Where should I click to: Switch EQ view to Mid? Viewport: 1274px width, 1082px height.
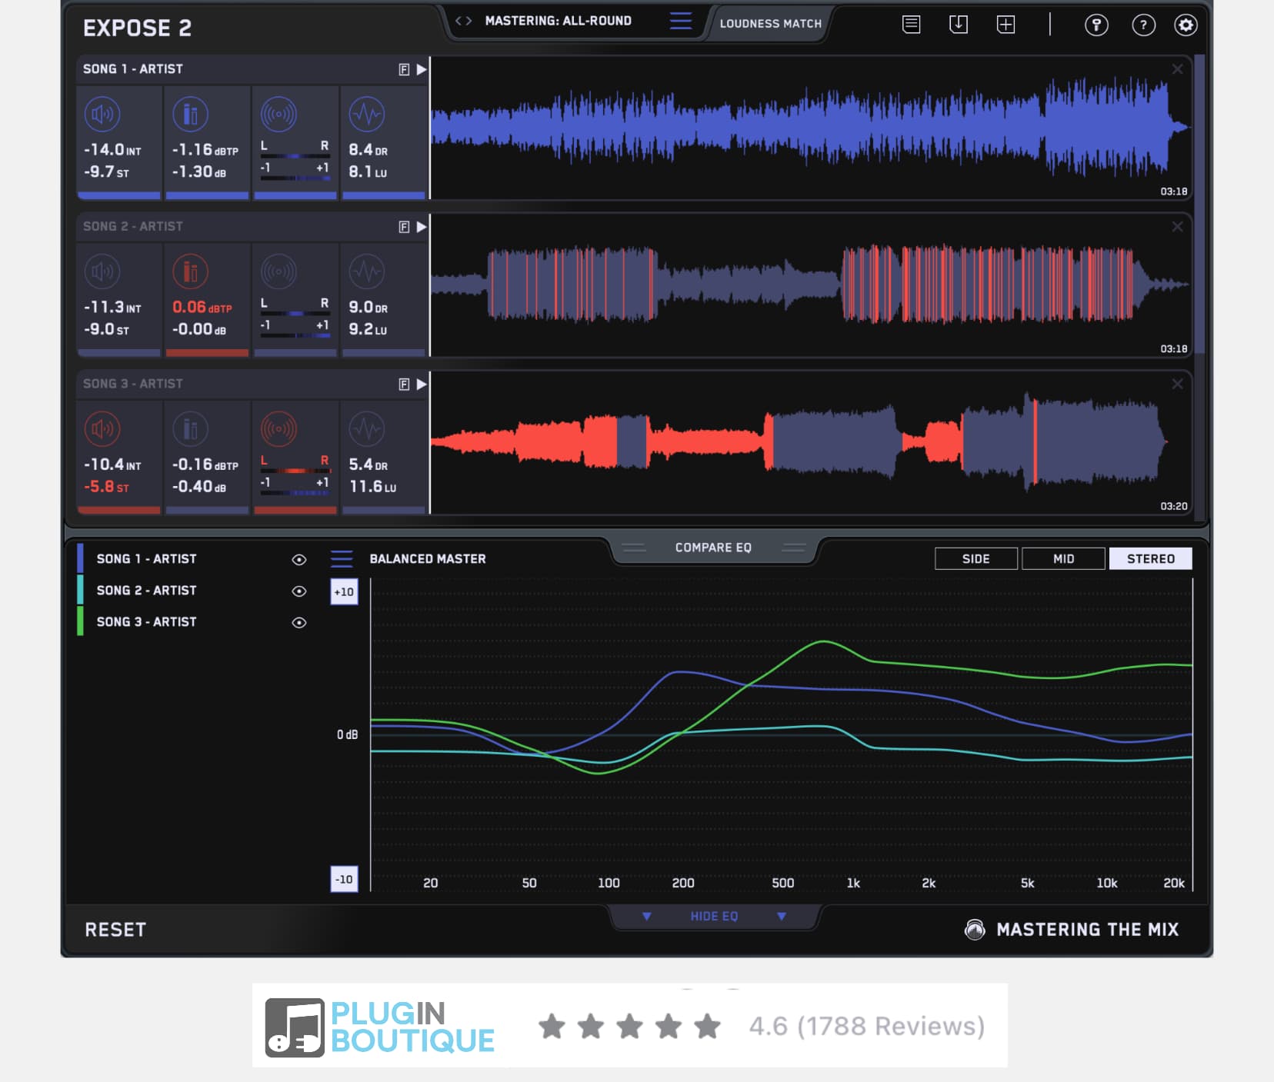1063,559
